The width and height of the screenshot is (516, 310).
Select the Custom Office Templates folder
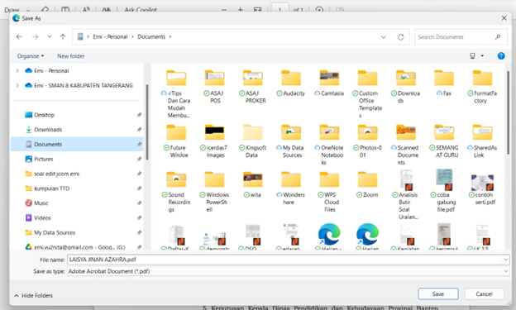367,93
